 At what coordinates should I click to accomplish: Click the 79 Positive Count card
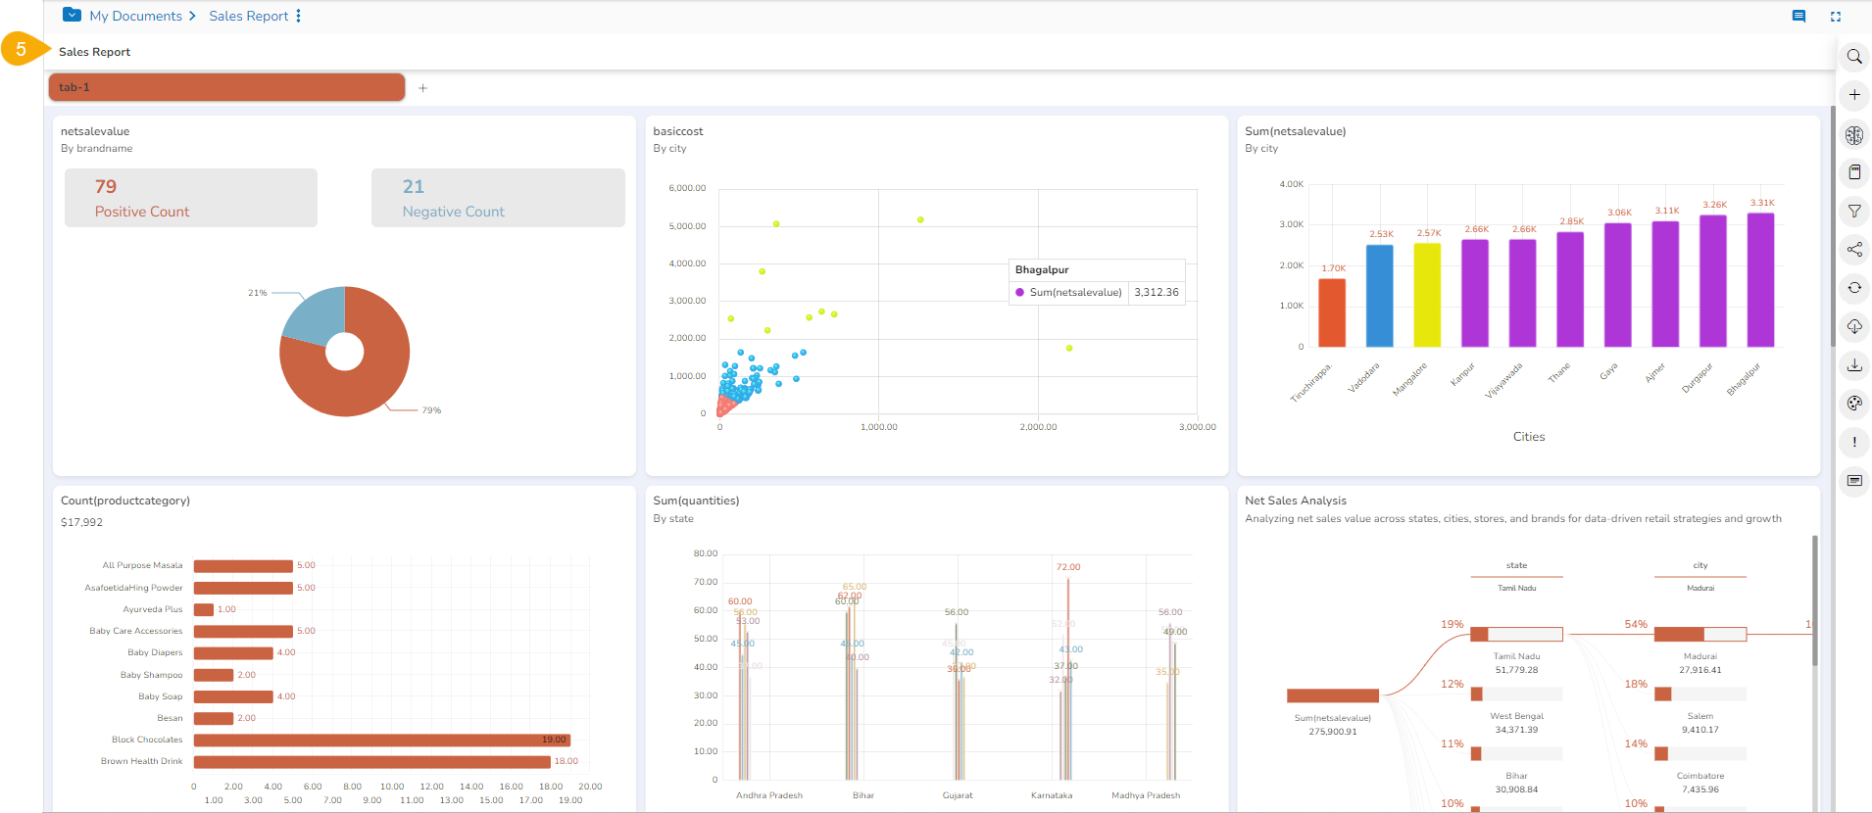tap(191, 198)
